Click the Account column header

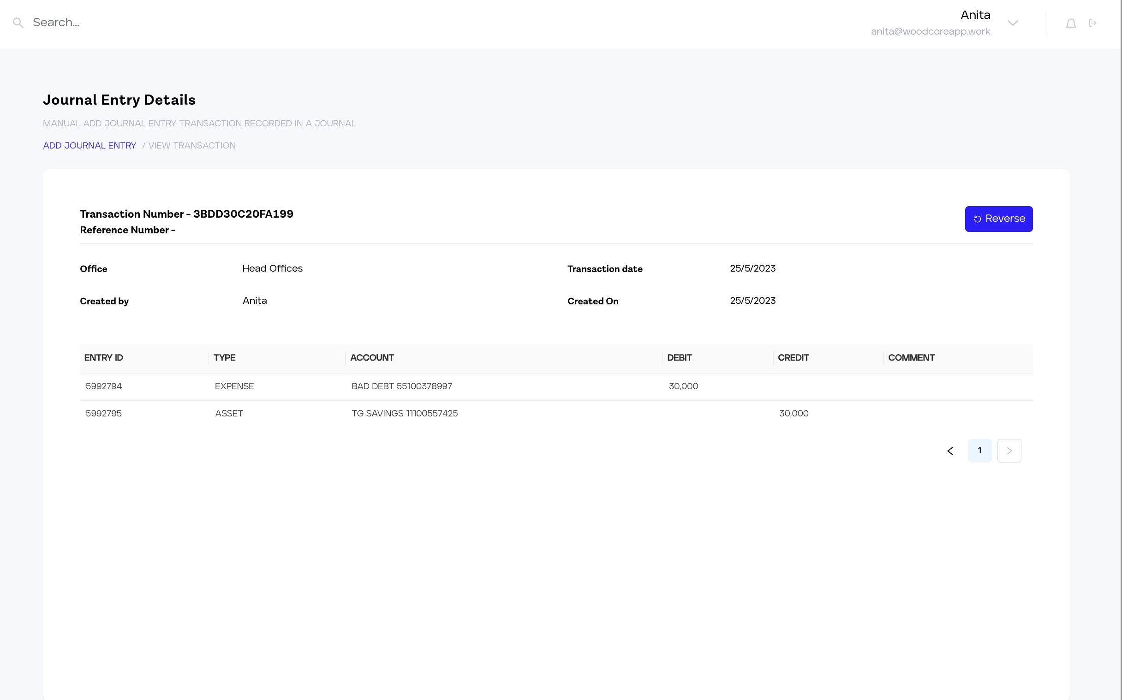[x=372, y=358]
